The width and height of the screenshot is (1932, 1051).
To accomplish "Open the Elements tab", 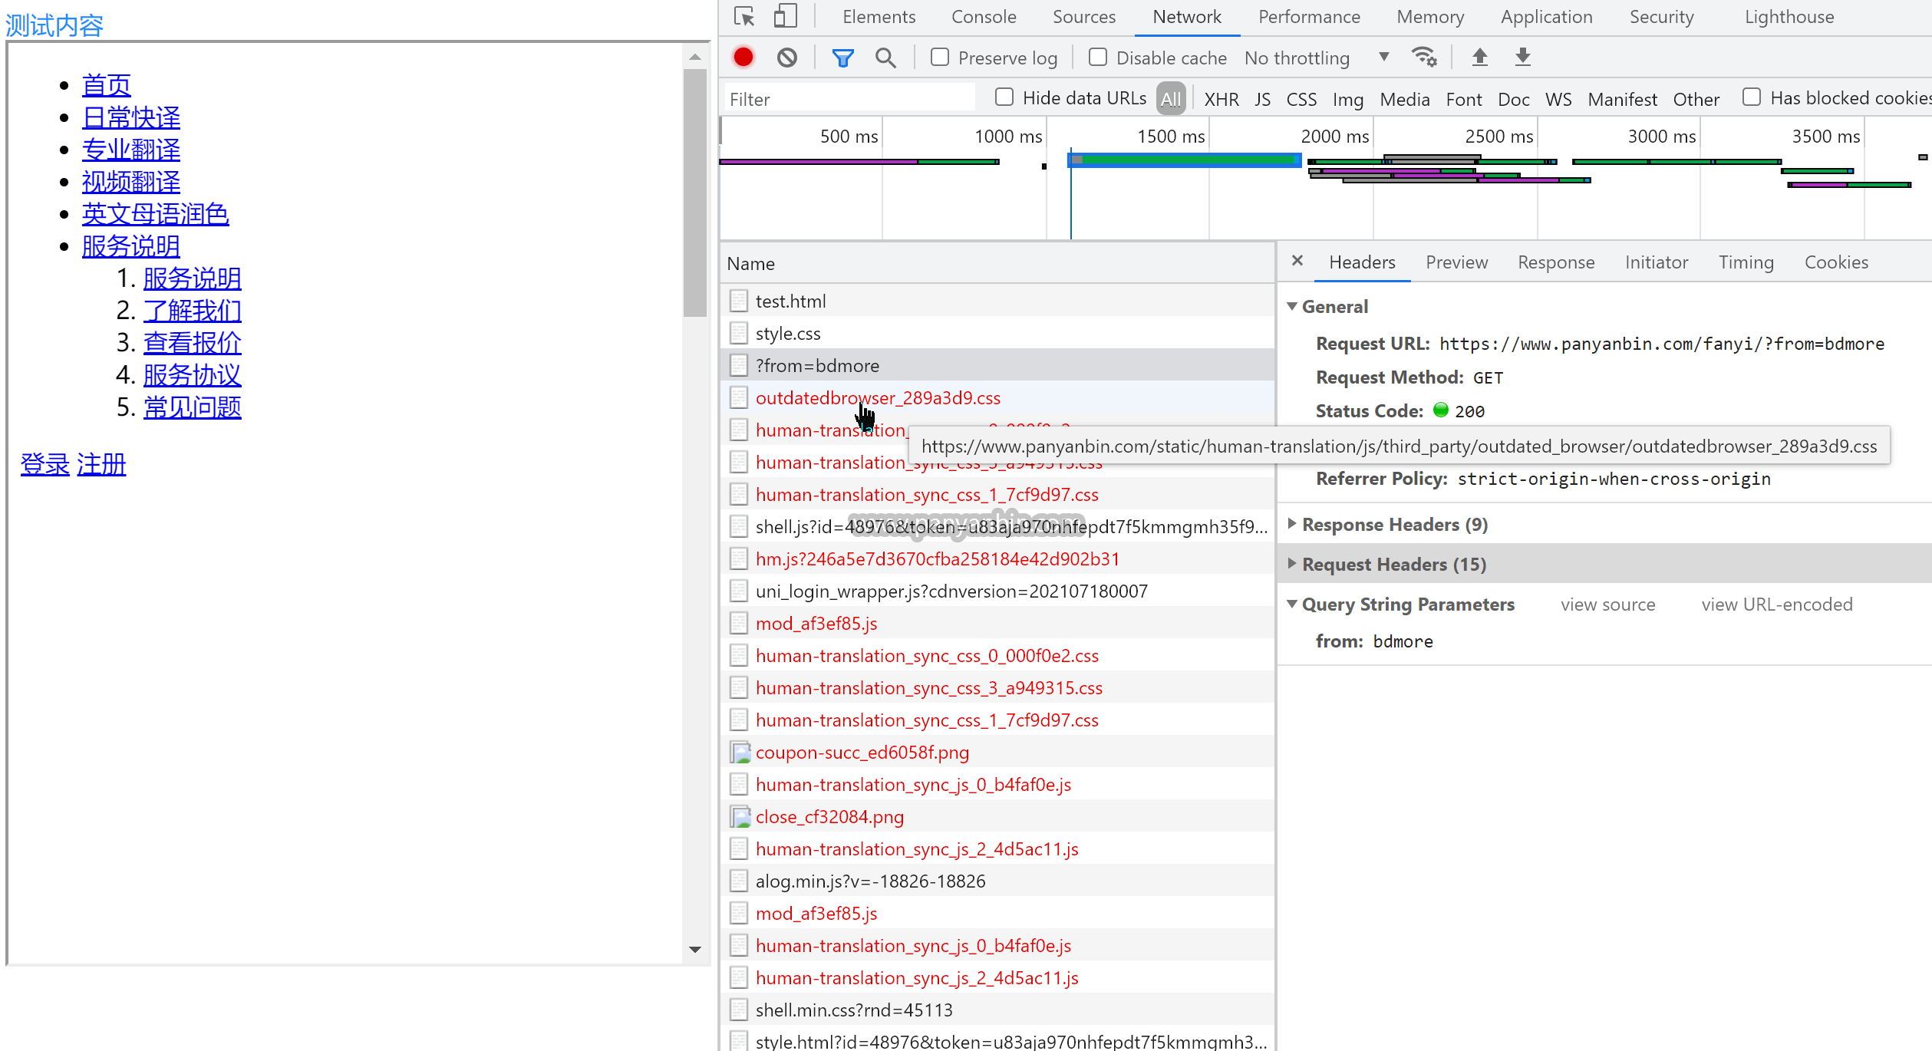I will pyautogui.click(x=879, y=17).
